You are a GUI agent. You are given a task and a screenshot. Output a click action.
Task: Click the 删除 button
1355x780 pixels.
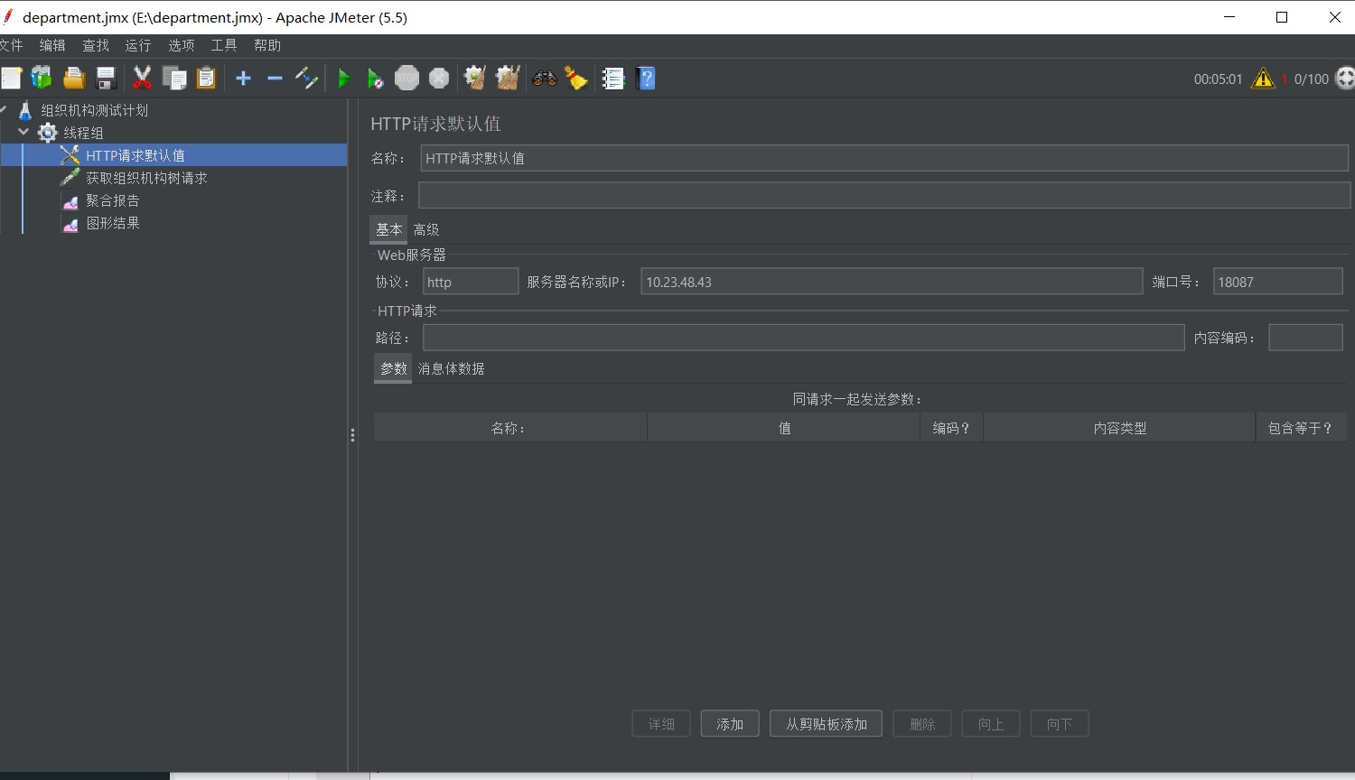pyautogui.click(x=922, y=724)
